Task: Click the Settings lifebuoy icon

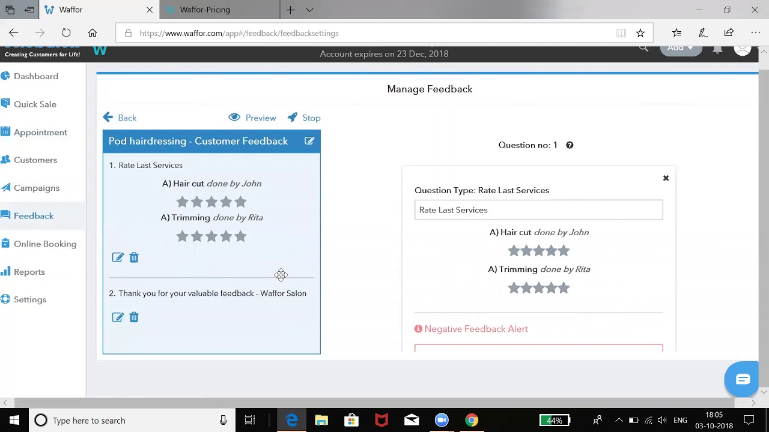Action: click(x=5, y=299)
